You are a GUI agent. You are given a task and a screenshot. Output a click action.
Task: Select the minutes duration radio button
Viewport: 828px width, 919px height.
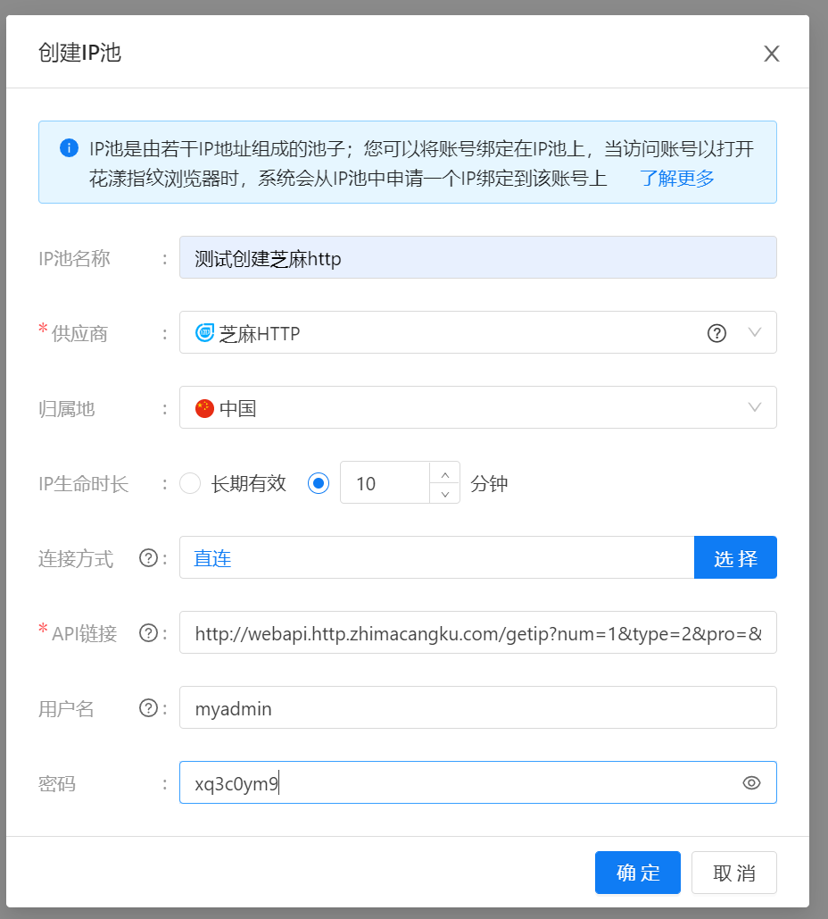pos(318,483)
